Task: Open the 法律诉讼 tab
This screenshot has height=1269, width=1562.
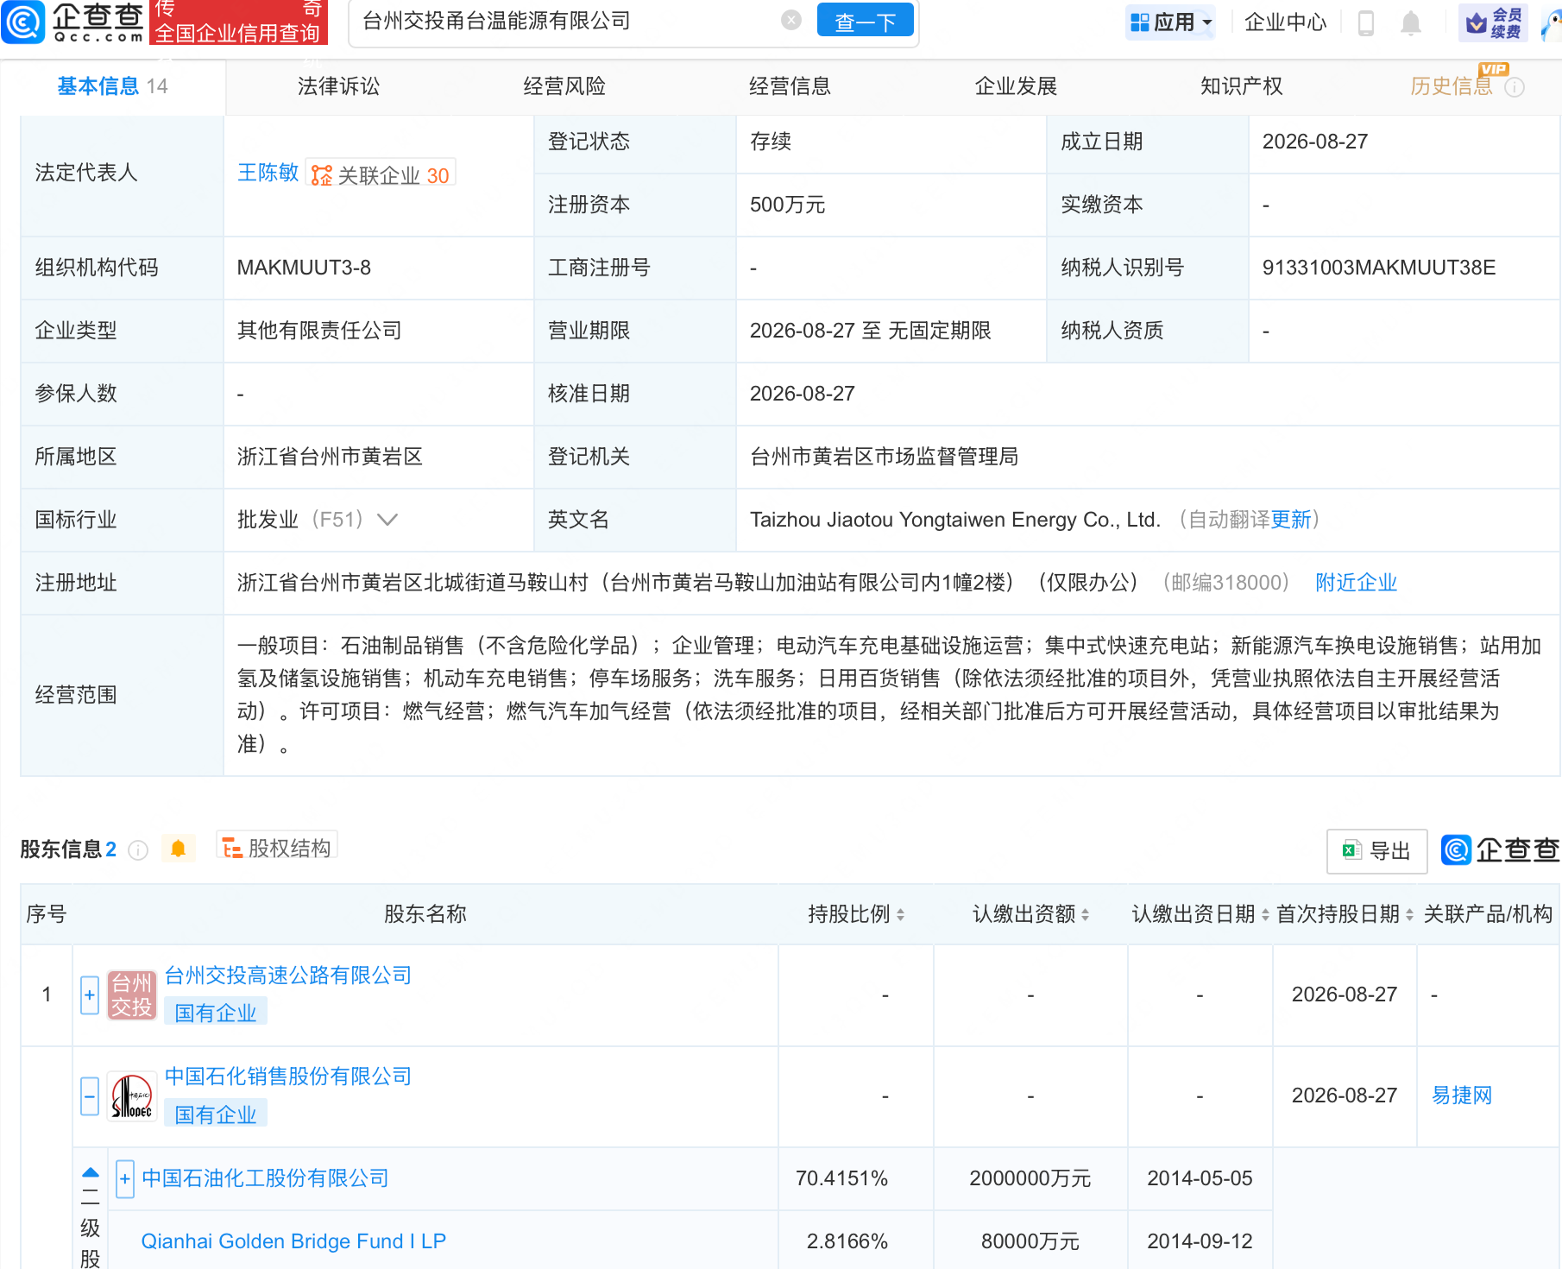Action: (x=338, y=86)
